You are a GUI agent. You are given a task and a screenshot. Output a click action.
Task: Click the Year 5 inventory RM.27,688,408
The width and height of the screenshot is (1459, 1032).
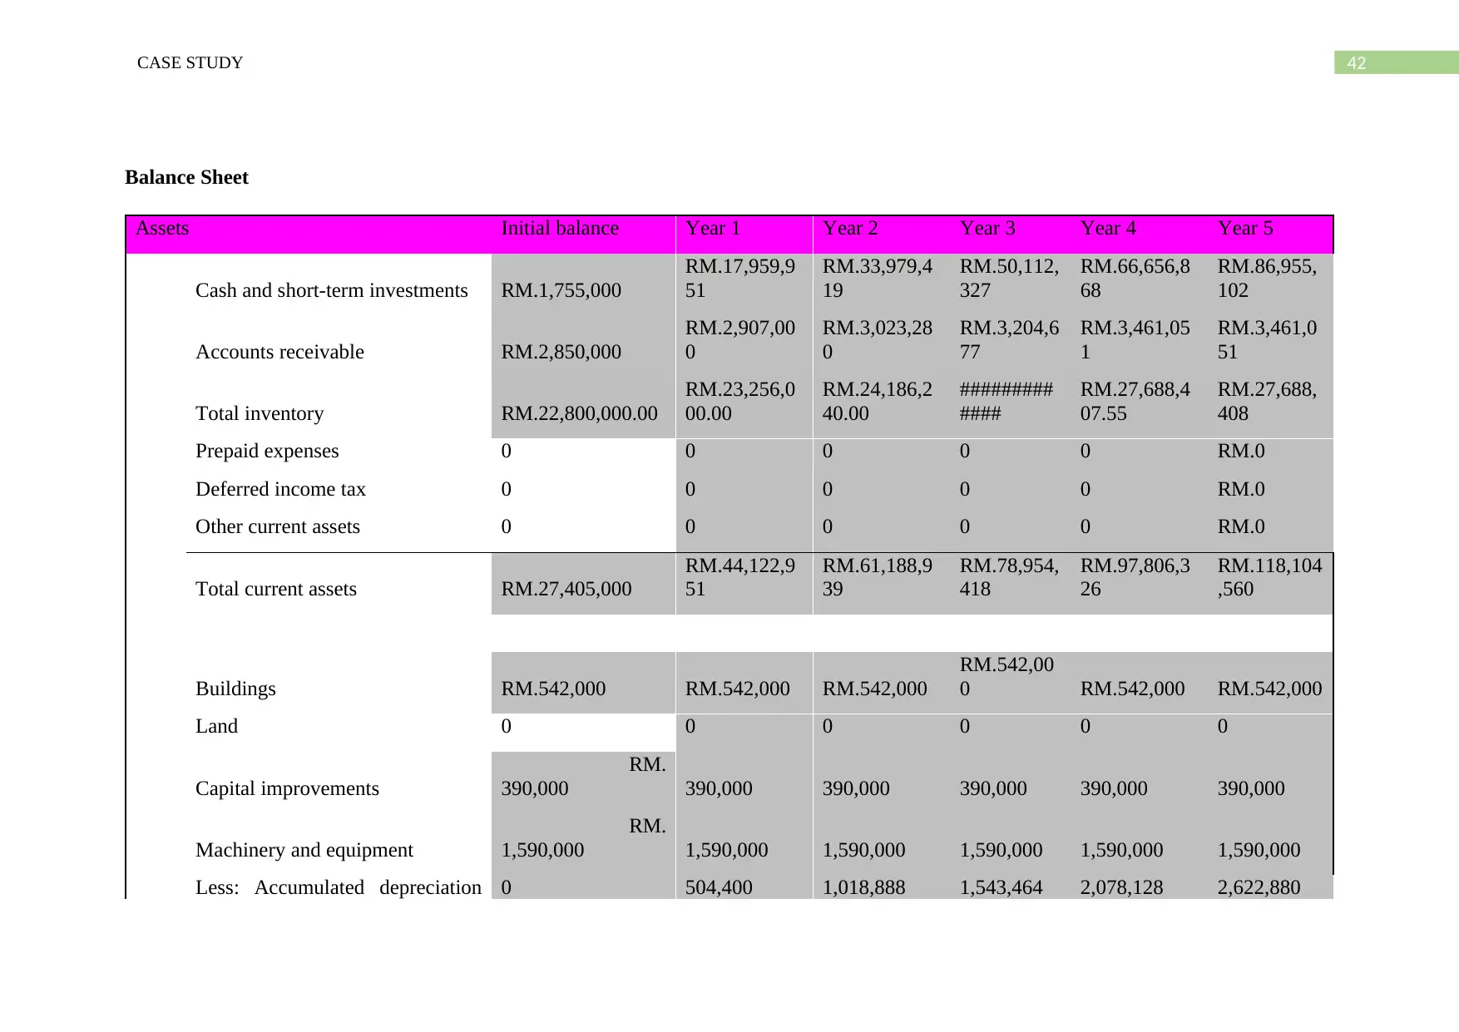coord(1267,401)
